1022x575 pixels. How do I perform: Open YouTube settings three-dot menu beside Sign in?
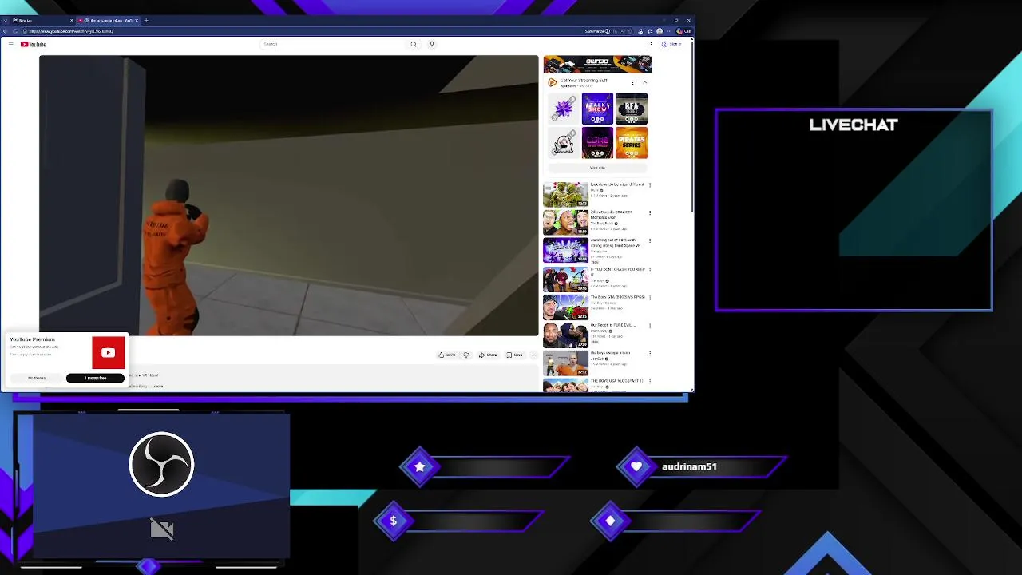651,44
